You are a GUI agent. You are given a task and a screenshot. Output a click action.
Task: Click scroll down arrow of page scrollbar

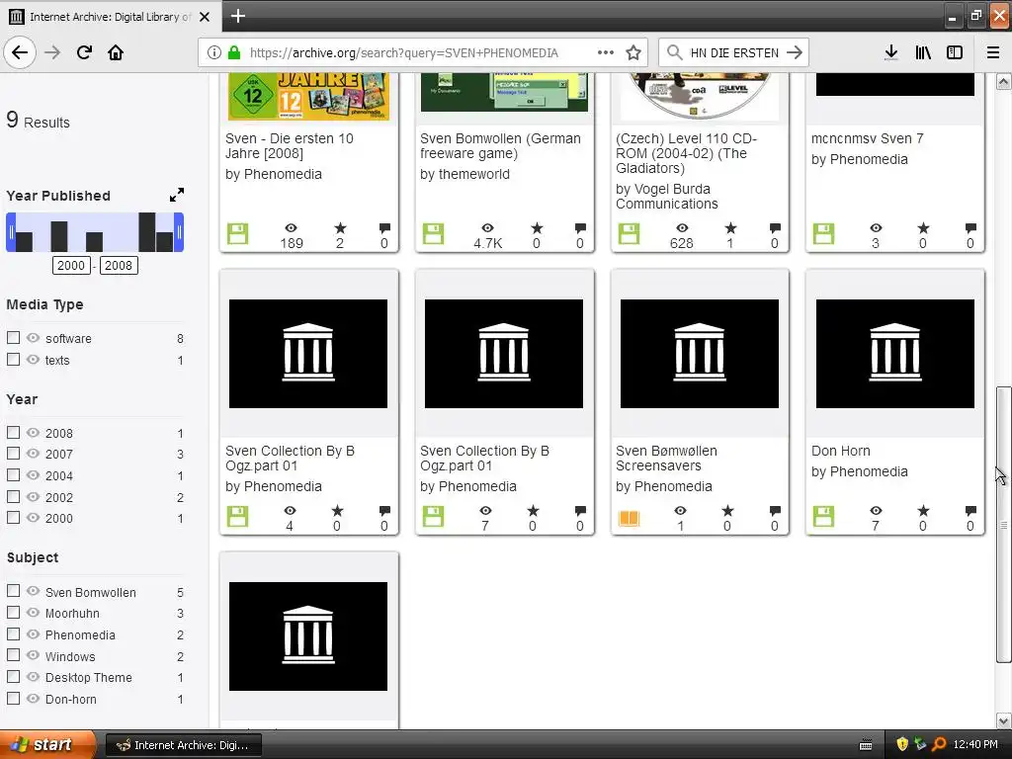click(1003, 720)
